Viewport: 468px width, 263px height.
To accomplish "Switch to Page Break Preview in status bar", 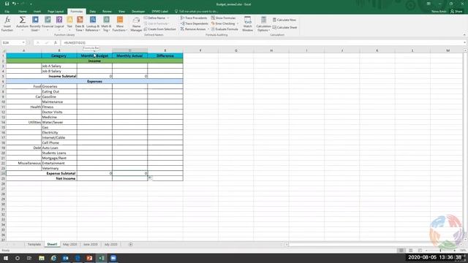I will 420,251.
